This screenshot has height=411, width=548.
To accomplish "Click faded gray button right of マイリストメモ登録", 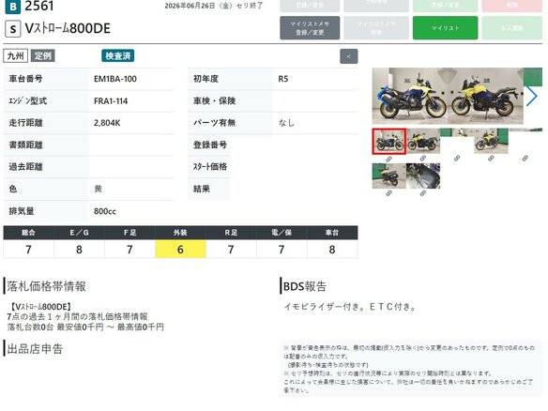I will tap(376, 28).
